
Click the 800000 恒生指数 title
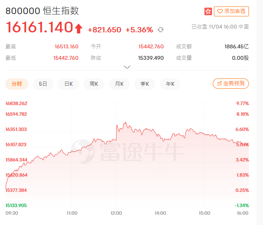click(42, 11)
